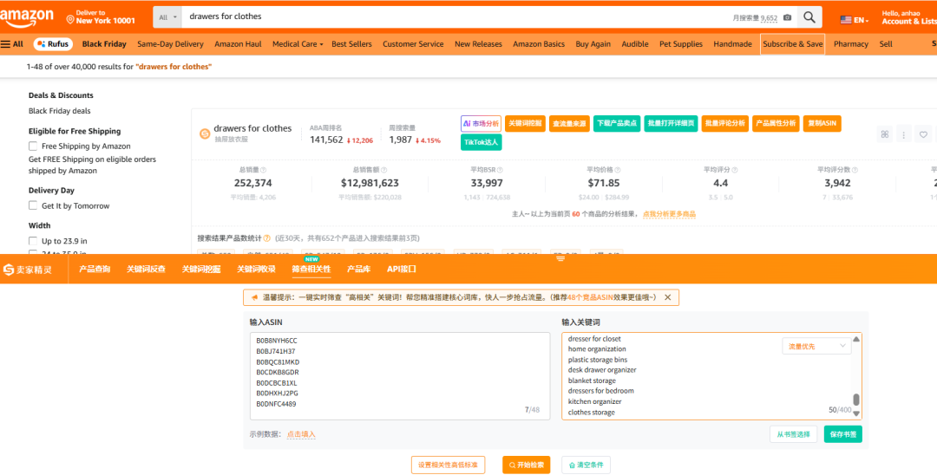Click help icon next to 总销量
Screen dimensions: 937x475
pyautogui.click(x=264, y=170)
